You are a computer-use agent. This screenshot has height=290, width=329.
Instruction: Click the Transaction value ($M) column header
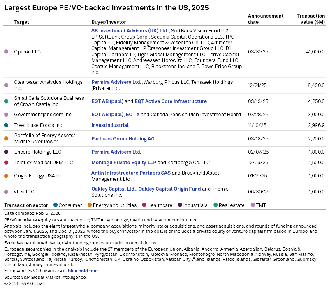click(x=310, y=19)
